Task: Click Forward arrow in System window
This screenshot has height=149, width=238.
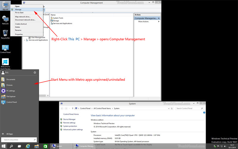Action: (x=66, y=108)
